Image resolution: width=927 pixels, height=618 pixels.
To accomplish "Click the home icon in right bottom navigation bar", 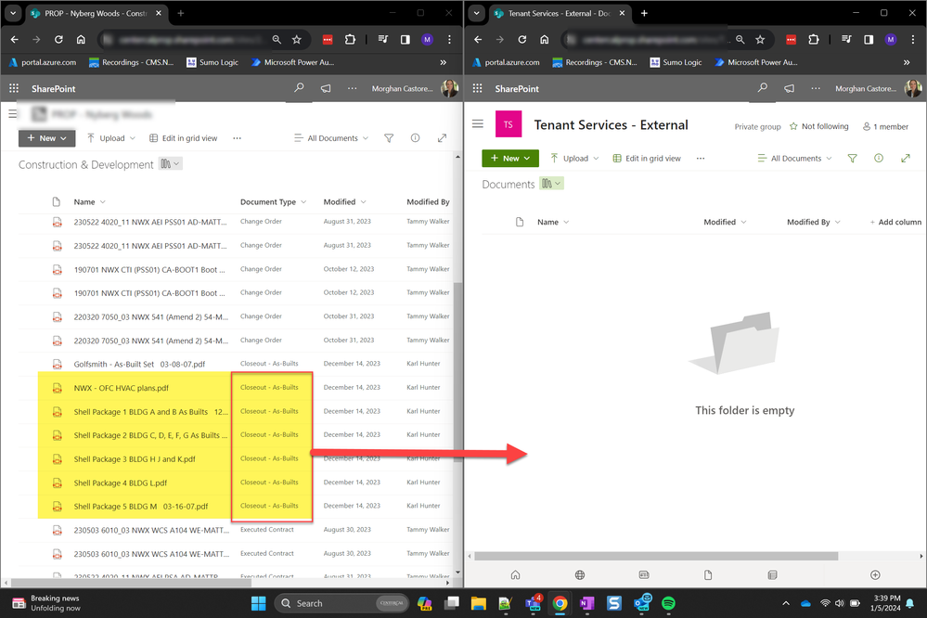I will tap(516, 574).
